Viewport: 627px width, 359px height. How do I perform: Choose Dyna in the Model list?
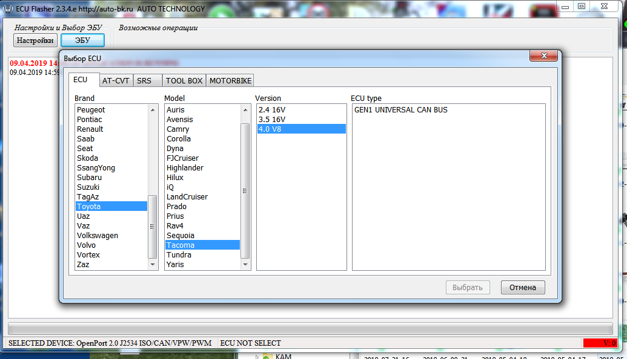point(203,149)
